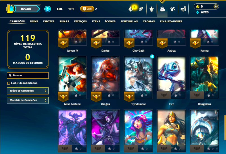Open the Store coins icon
This screenshot has height=154, width=226.
pos(183,9)
